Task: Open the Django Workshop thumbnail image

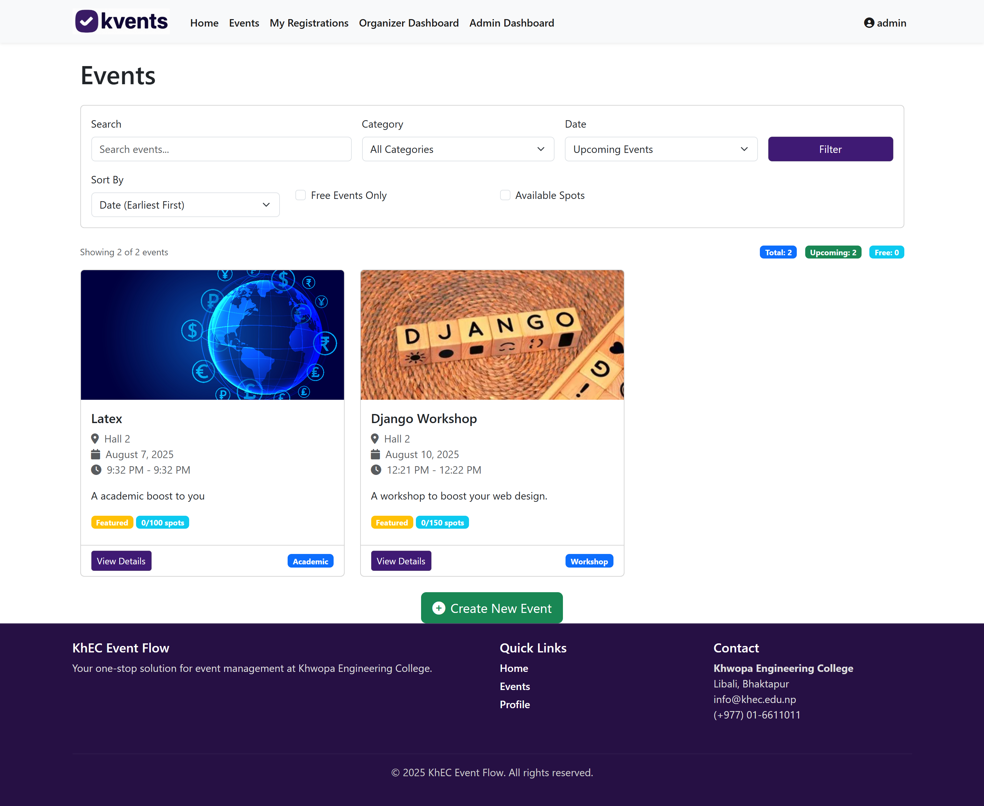Action: (x=492, y=335)
